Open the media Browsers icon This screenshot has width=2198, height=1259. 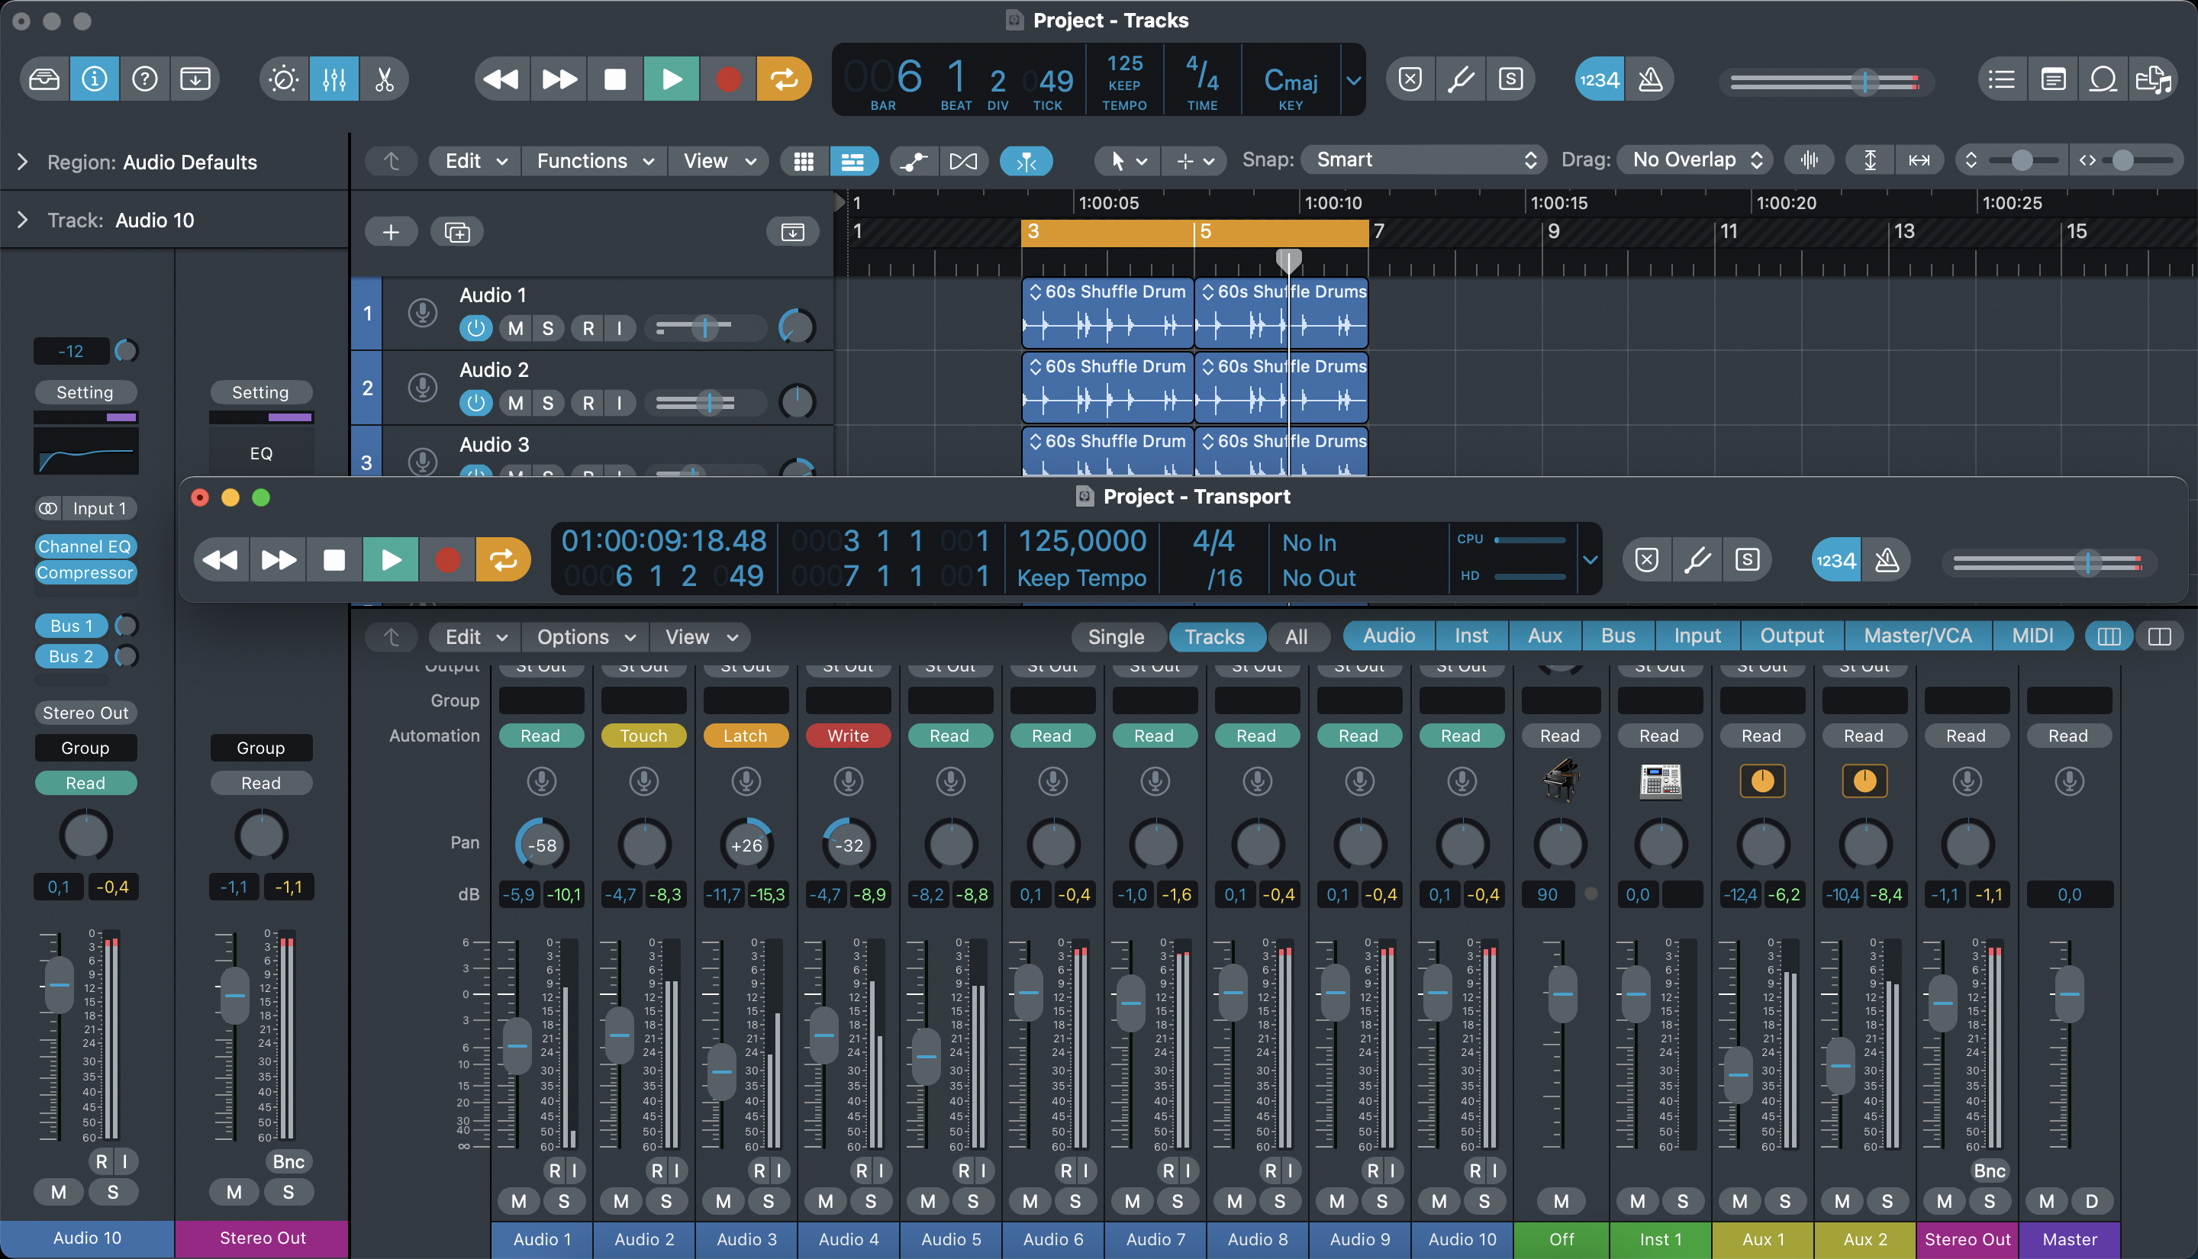pos(2153,79)
